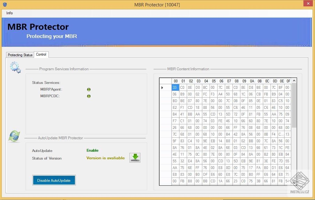Select cell E2 starting the fourth hex row

[x=175, y=108]
